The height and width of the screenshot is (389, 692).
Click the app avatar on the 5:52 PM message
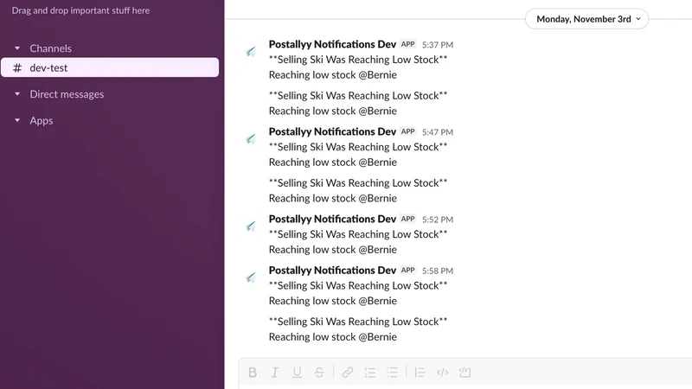(x=251, y=226)
